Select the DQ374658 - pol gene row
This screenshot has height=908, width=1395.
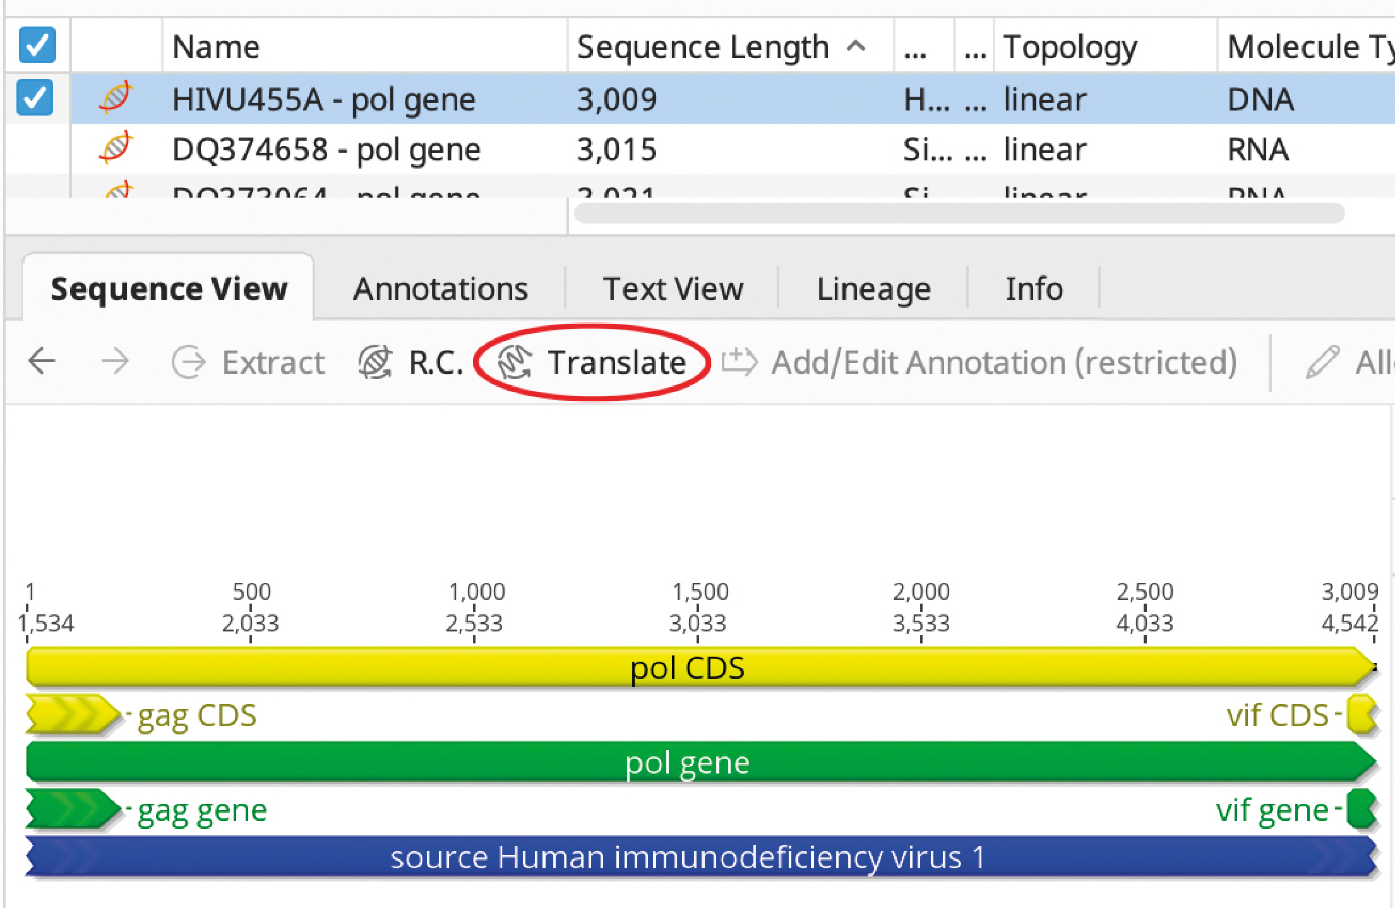point(733,149)
